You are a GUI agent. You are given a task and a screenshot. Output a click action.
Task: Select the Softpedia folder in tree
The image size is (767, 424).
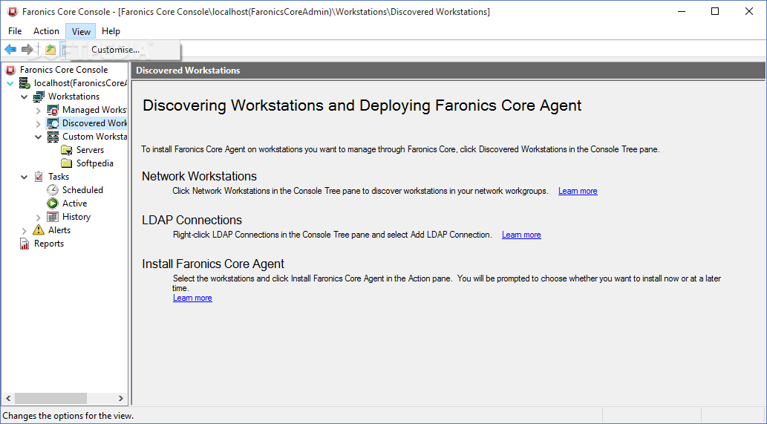tap(94, 163)
